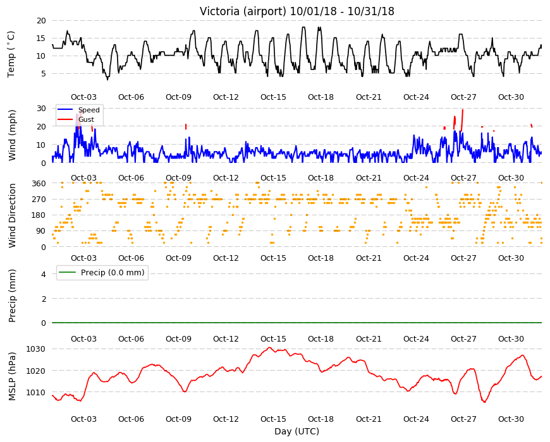The width and height of the screenshot is (550, 442).
Task: Click the 1030 pressure axis tick
Action: point(36,349)
